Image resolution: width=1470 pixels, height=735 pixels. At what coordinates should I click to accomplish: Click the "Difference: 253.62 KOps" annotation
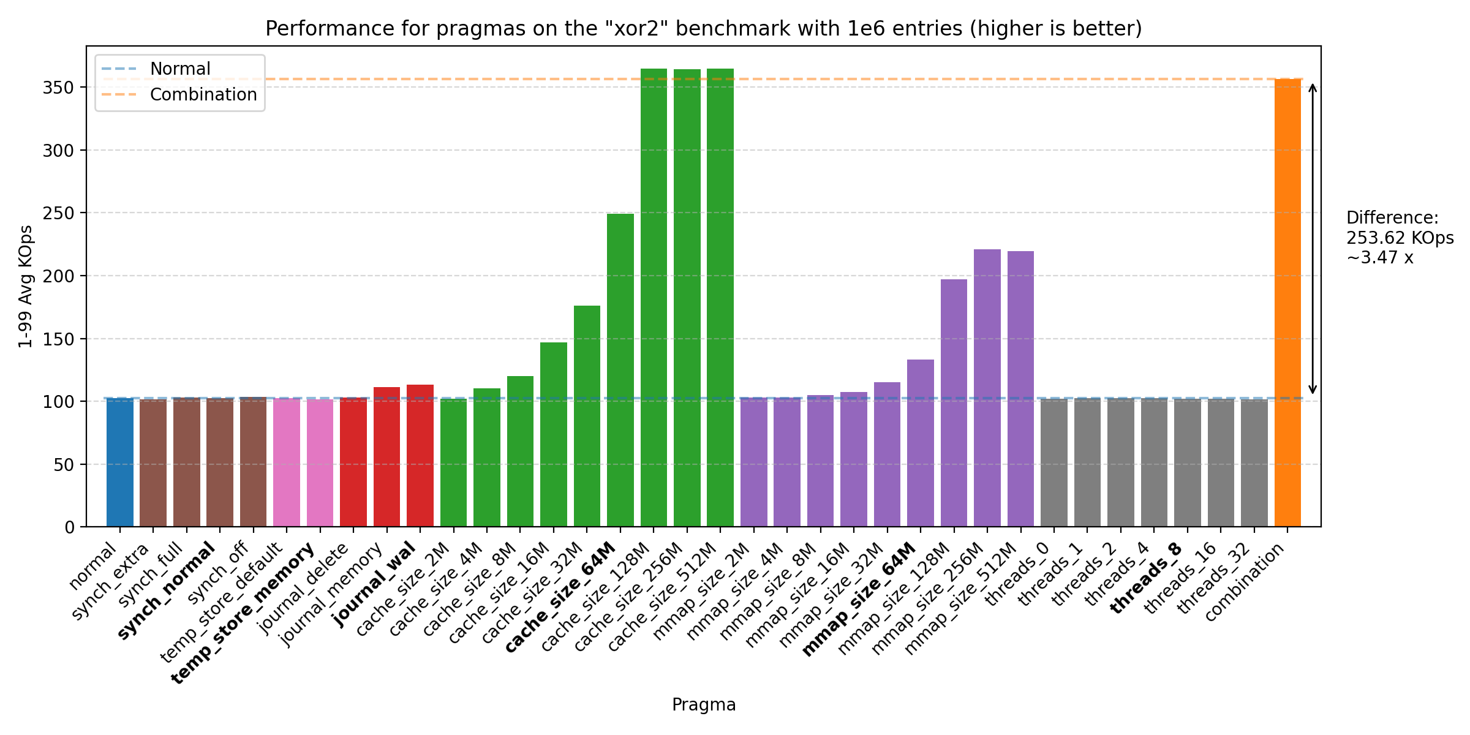click(x=1399, y=238)
